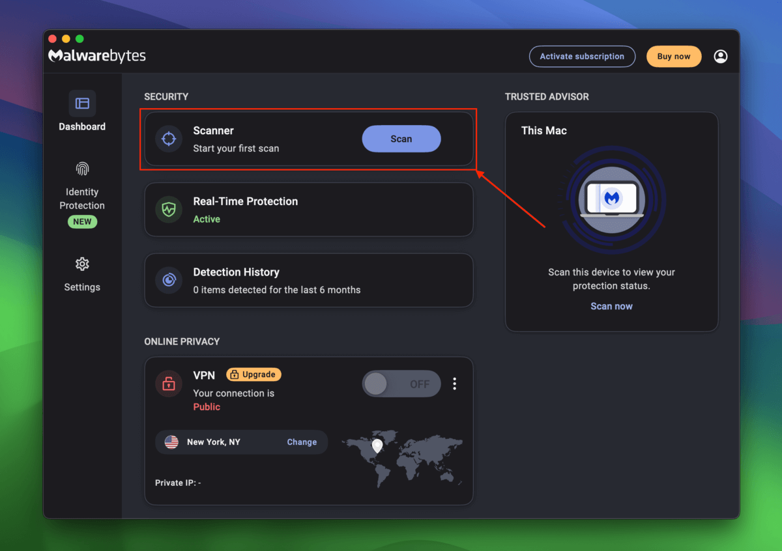The width and height of the screenshot is (782, 551).
Task: Click the Malwarebytes logo in header
Action: 97,56
